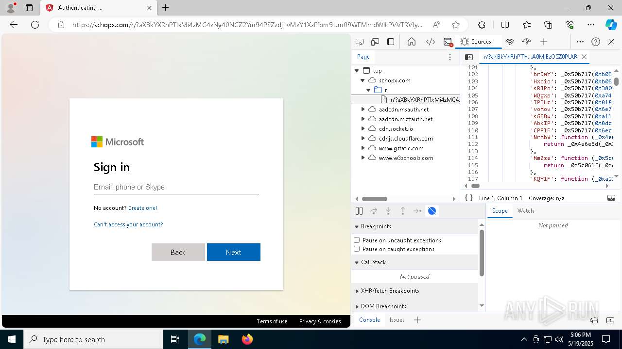622x349 pixels.
Task: Pretty print the source with braces icon
Action: coord(468,198)
